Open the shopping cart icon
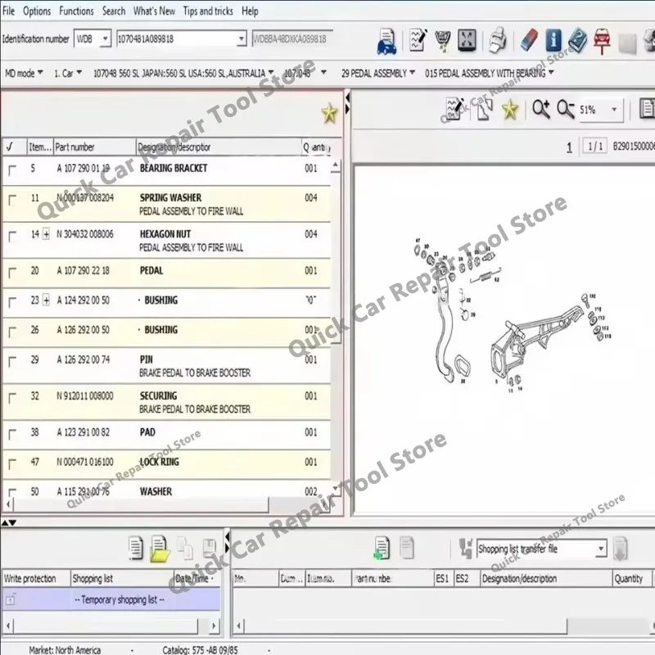 point(442,41)
